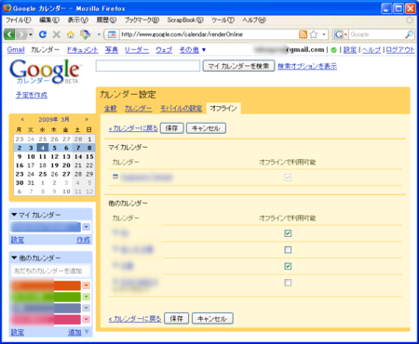Select date 19 in mini calendar
Viewport: 419px width, 344px height.
pos(54,165)
